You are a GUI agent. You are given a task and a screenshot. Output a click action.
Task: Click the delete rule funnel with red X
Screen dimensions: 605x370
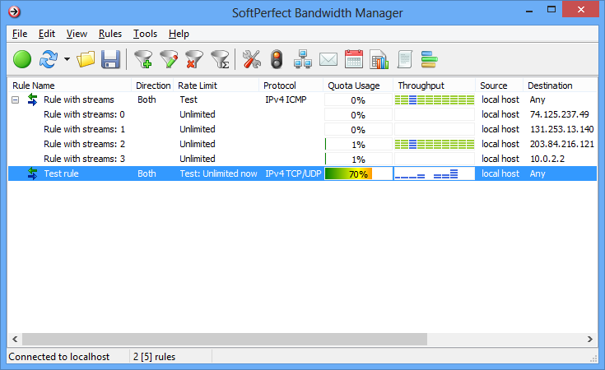point(194,59)
